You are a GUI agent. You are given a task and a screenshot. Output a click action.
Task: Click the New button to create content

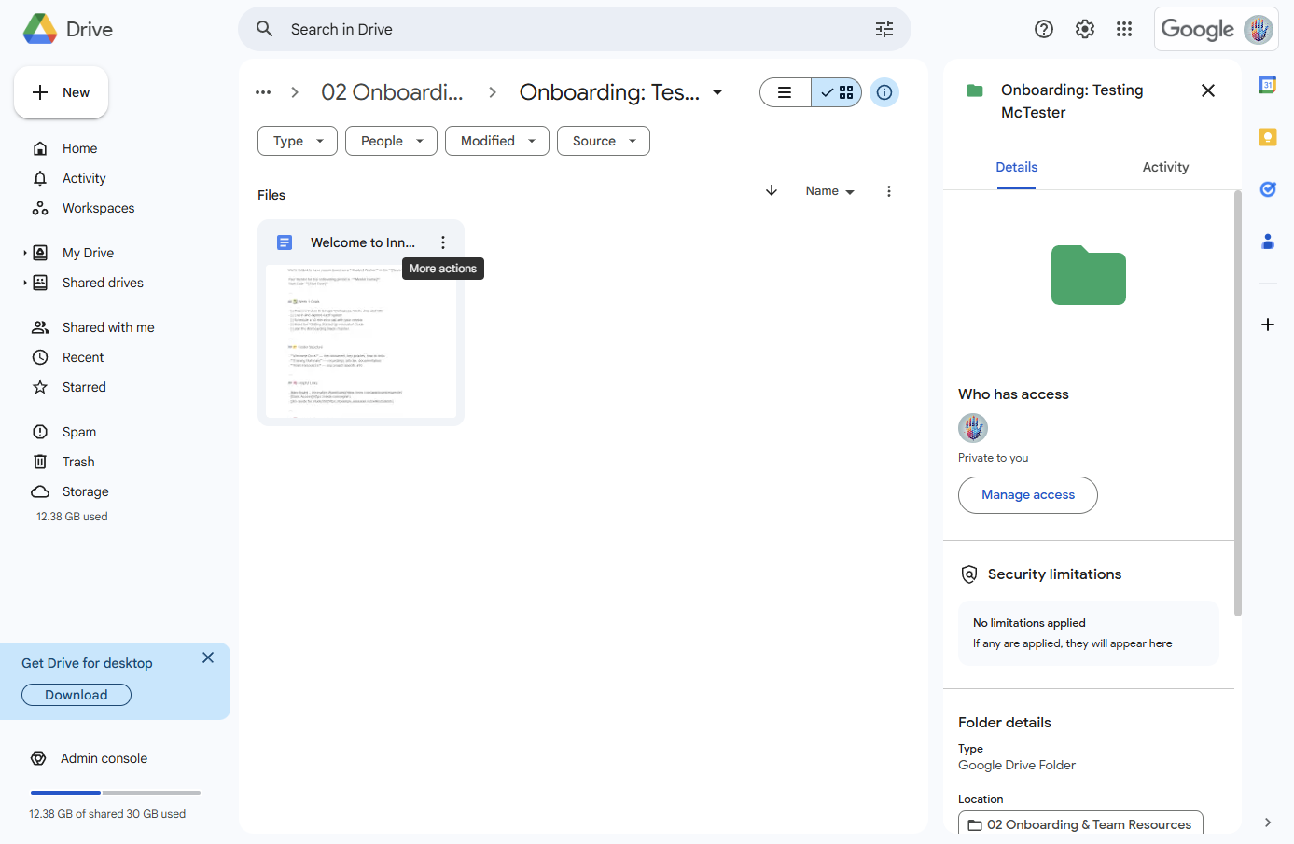point(61,92)
